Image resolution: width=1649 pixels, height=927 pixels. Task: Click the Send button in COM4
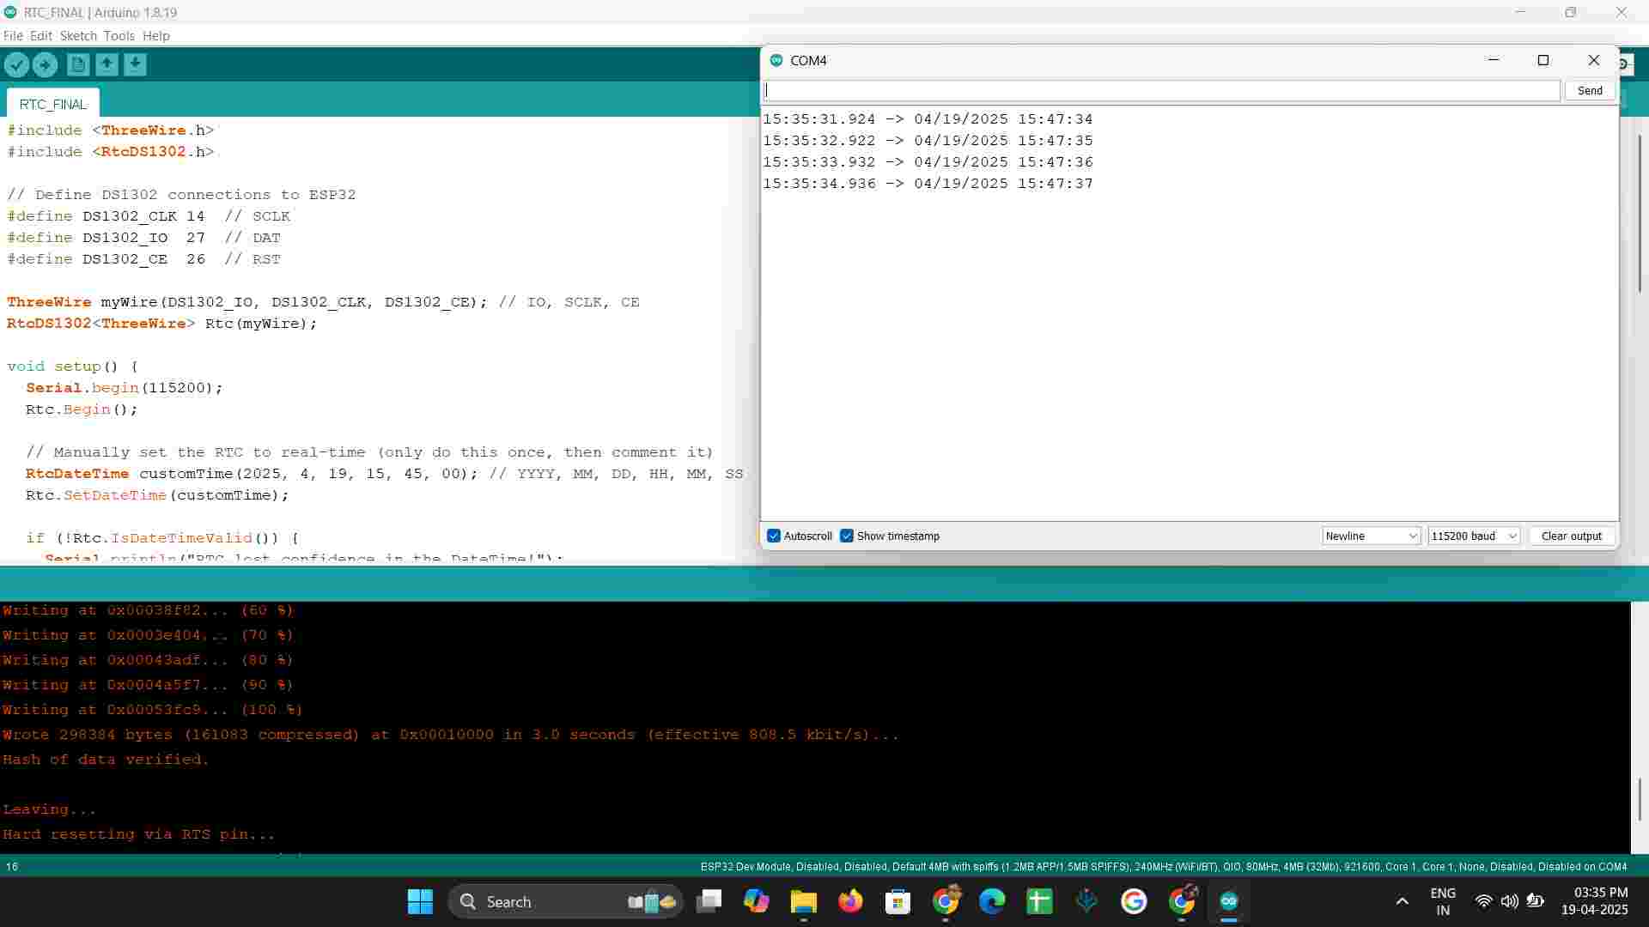coord(1590,91)
